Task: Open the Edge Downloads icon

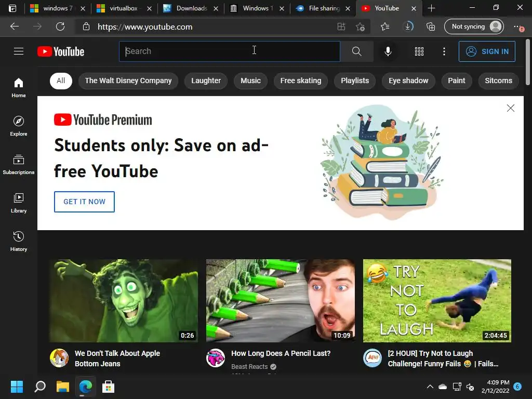Action: [x=408, y=26]
